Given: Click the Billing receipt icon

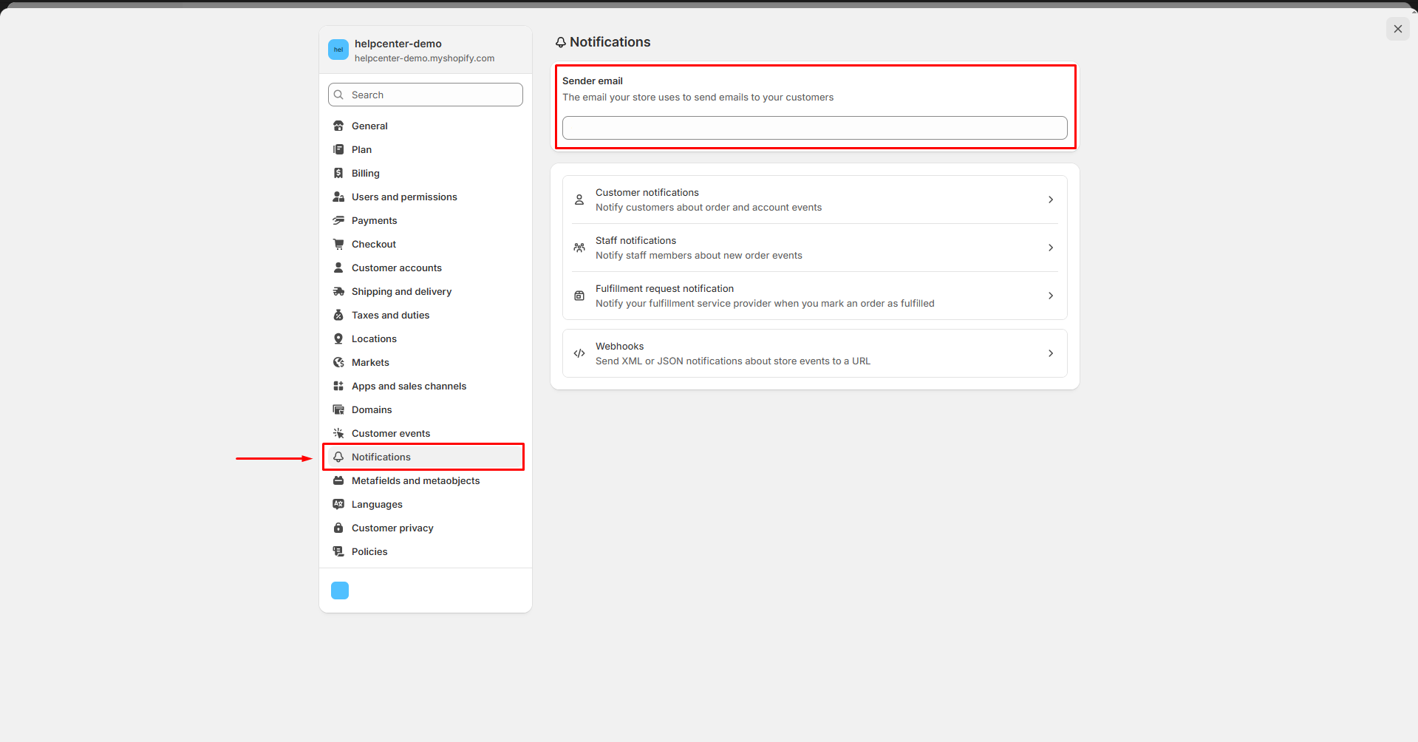Looking at the screenshot, I should (x=338, y=173).
